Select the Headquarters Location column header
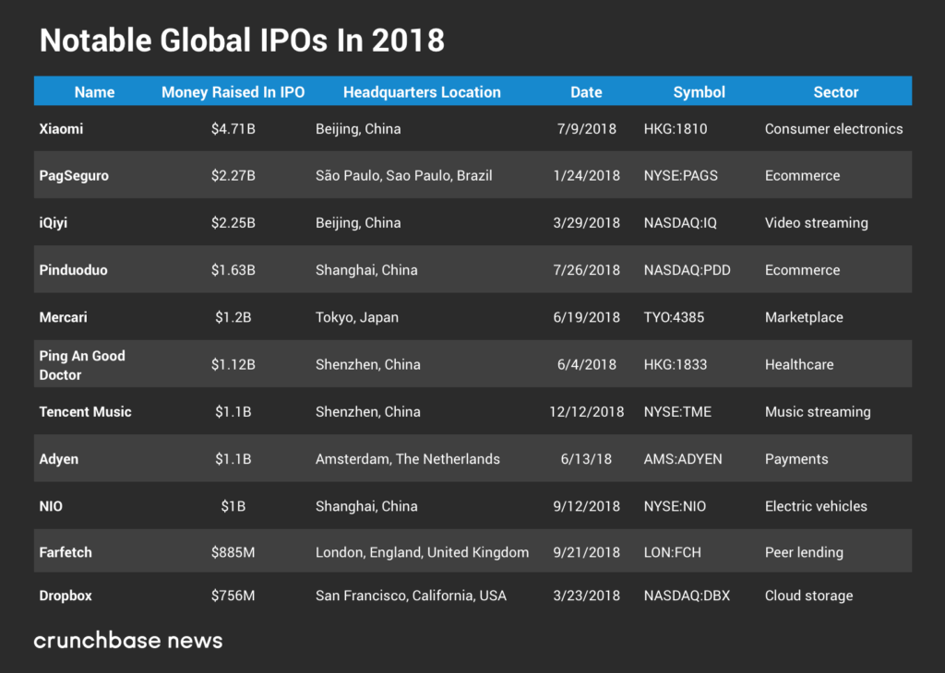Image resolution: width=945 pixels, height=673 pixels. click(x=422, y=92)
